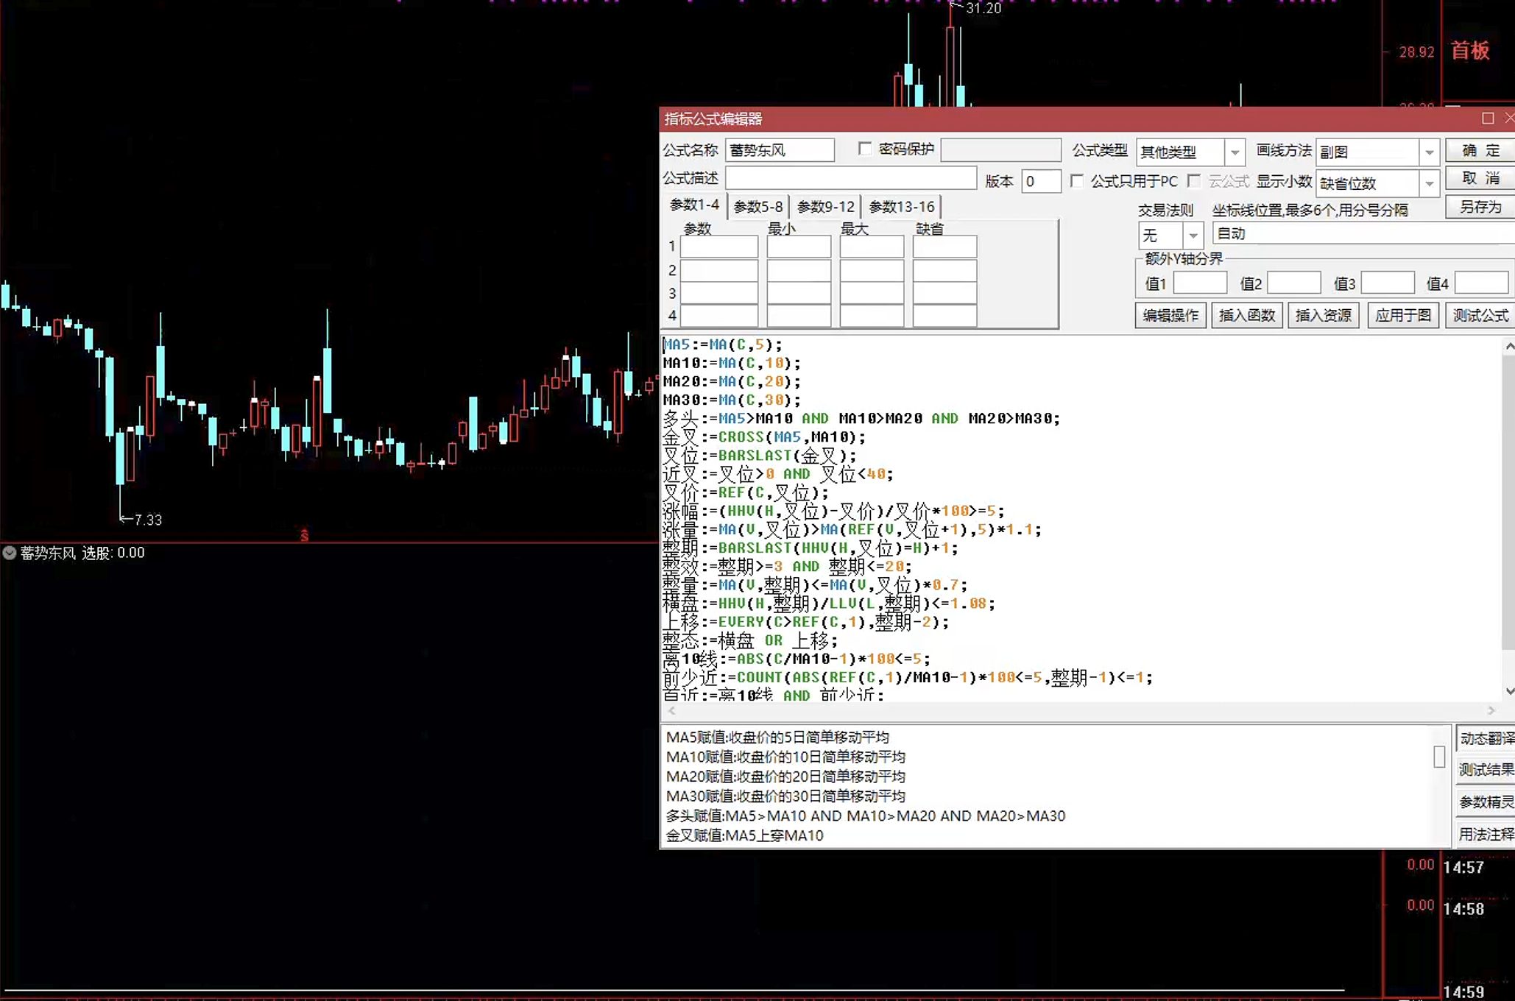Viewport: 1515px width, 1001px height.
Task: Run the 测试公式 button
Action: 1480,315
